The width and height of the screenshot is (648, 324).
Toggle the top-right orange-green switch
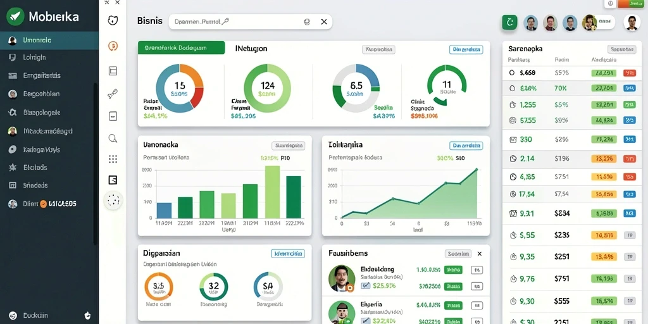point(630,3)
